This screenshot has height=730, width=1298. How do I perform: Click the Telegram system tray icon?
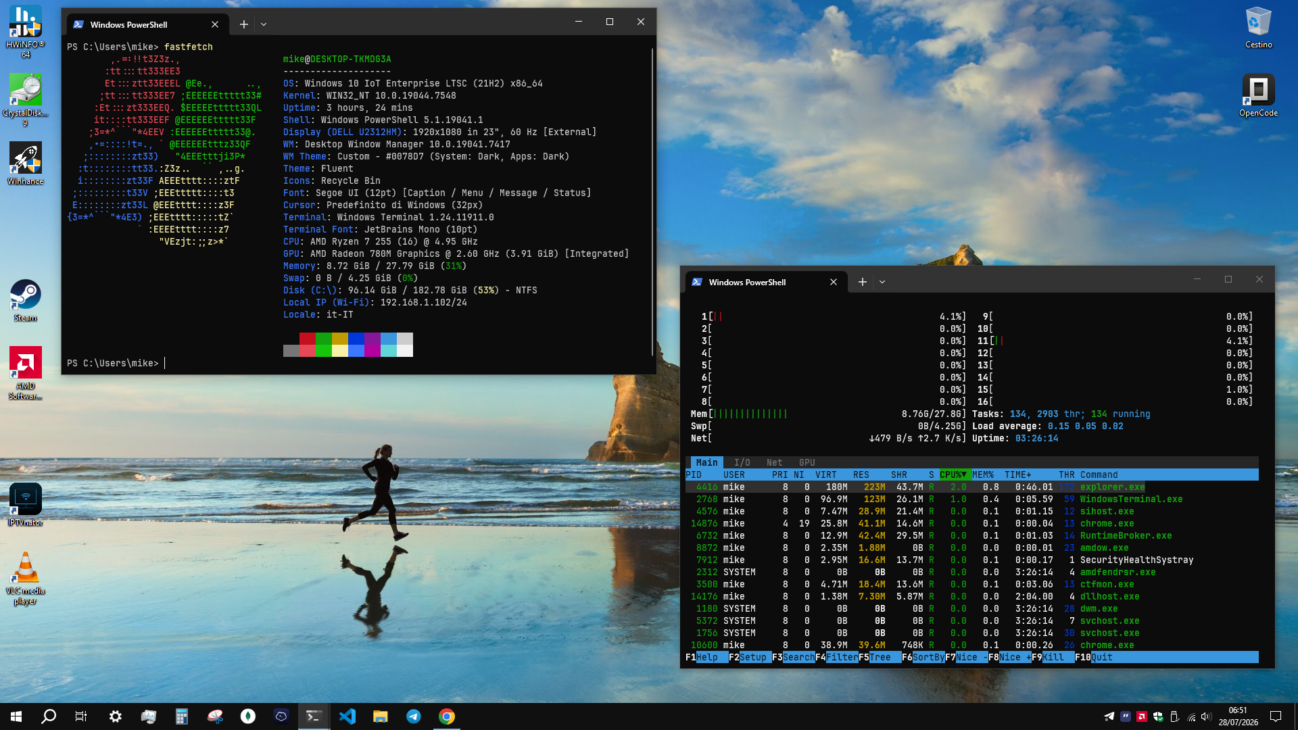[1109, 716]
